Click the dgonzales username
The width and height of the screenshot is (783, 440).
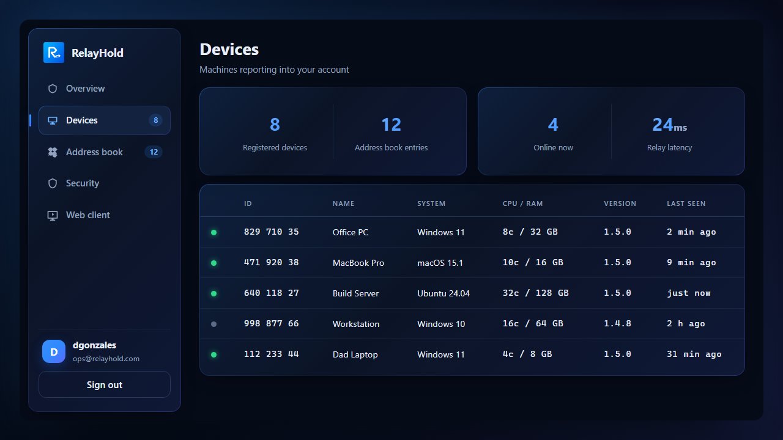[94, 345]
